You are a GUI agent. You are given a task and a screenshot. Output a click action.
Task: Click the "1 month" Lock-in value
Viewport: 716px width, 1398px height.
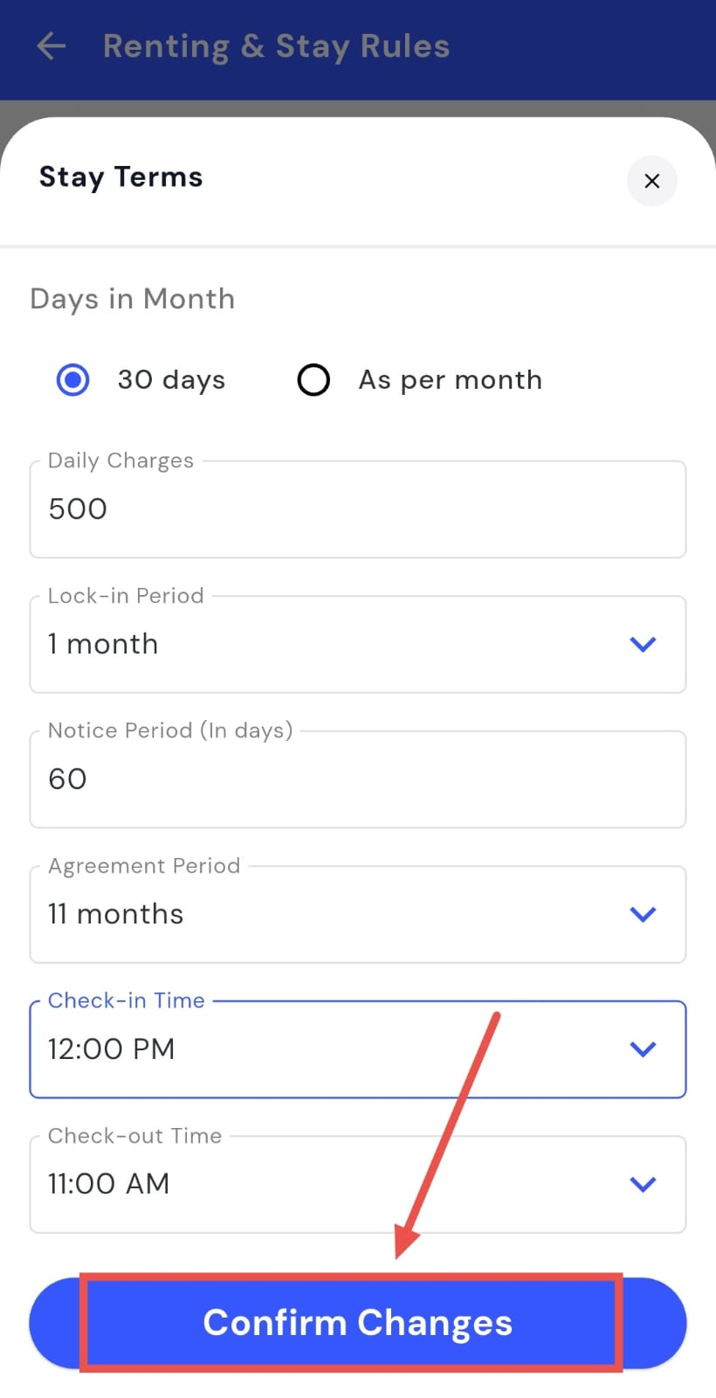[x=103, y=645]
